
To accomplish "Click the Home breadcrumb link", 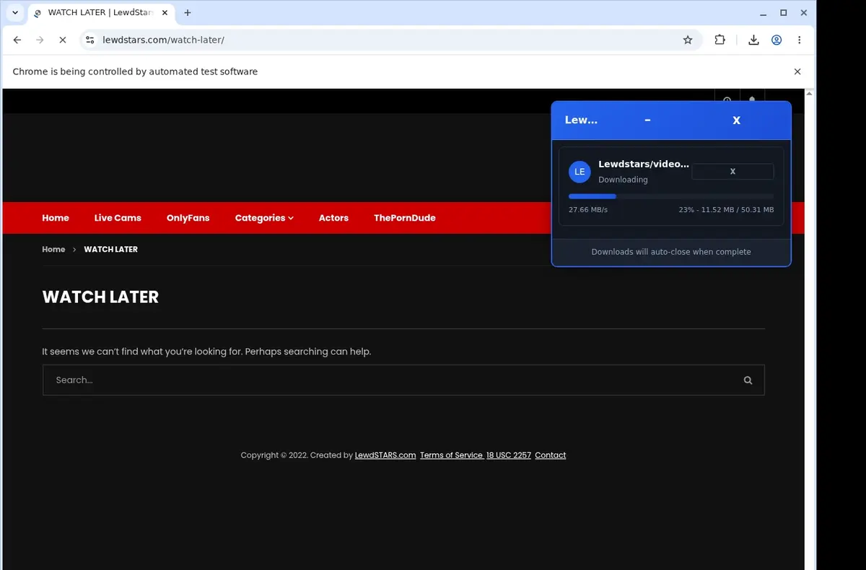I will coord(53,249).
